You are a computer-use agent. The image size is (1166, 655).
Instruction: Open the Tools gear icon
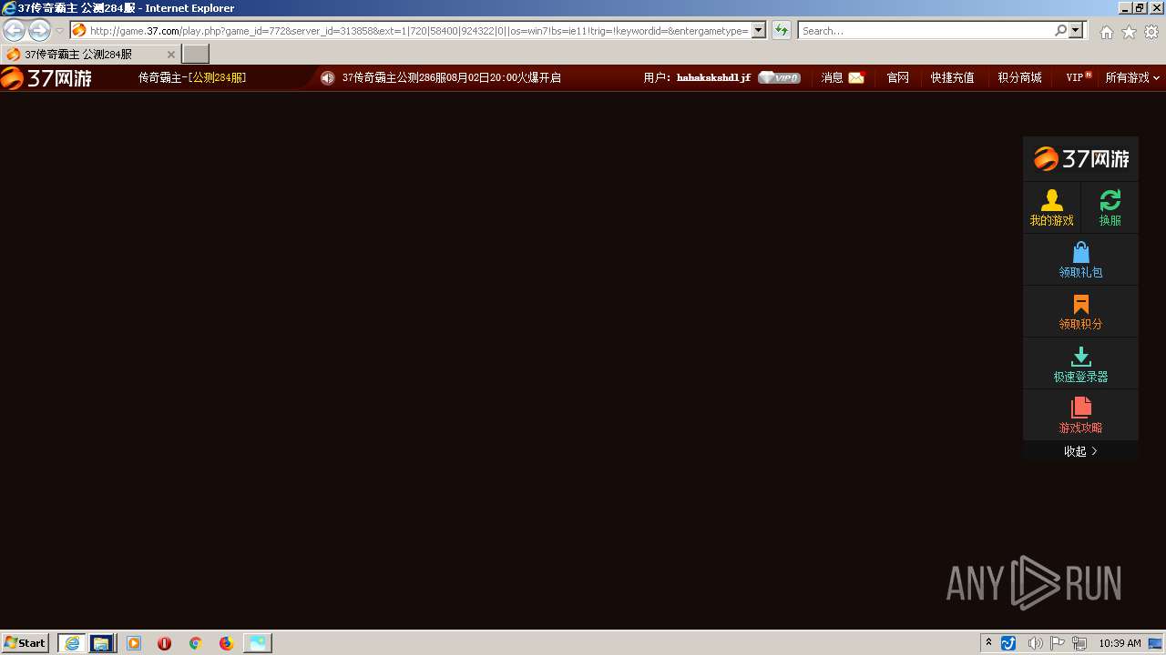pyautogui.click(x=1151, y=32)
